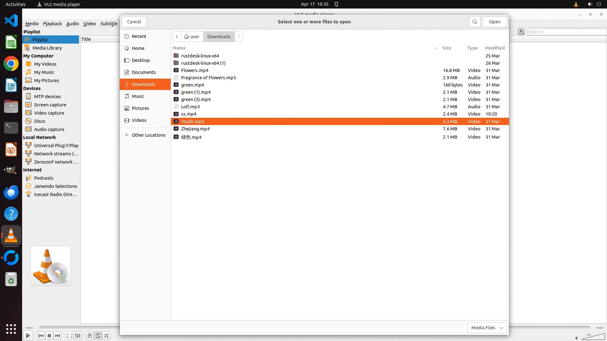607x341 pixels.
Task: Open the Audio menu
Action: point(72,24)
